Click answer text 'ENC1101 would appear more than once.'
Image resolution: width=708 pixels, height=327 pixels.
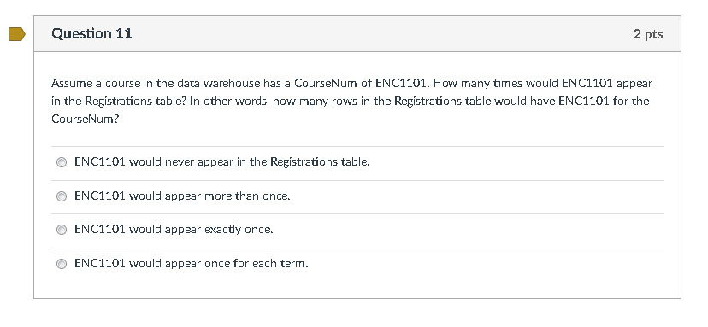(x=182, y=196)
